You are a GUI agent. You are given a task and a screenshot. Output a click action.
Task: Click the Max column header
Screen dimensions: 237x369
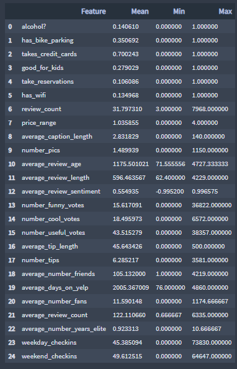click(x=225, y=11)
